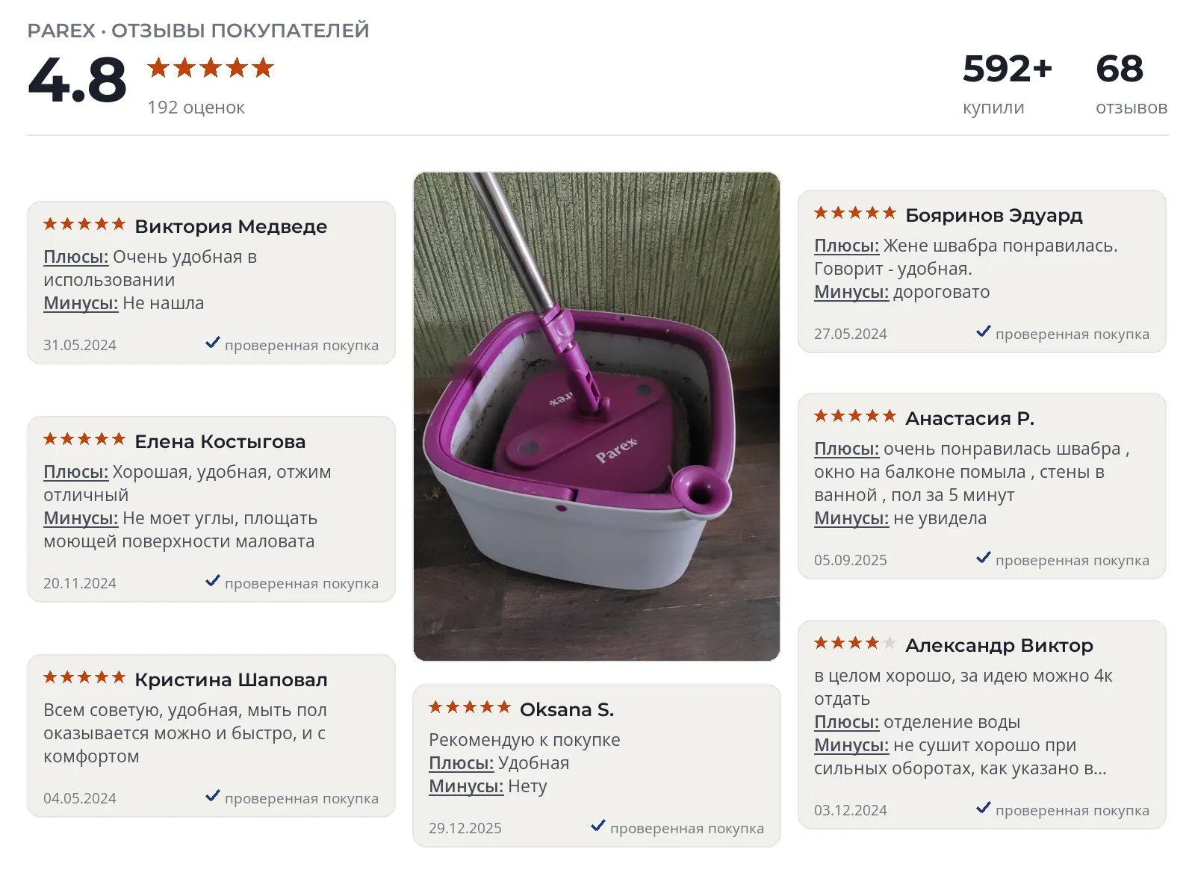The width and height of the screenshot is (1195, 896).
Task: Click the verified checkmark on Елена Костыгова's review
Action: click(x=213, y=581)
